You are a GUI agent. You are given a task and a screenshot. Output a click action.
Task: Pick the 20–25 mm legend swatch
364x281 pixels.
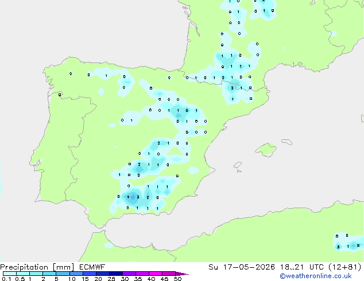point(102,274)
